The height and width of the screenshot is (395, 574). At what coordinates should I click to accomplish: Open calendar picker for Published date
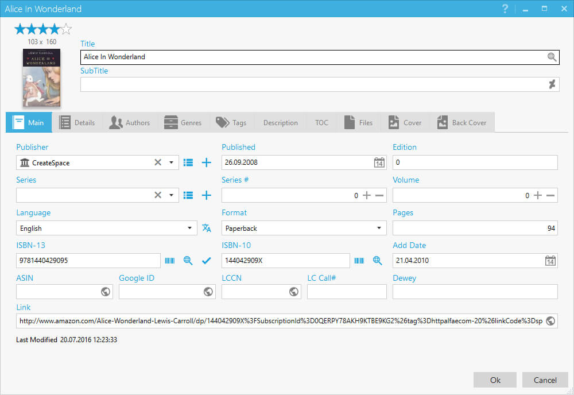coord(379,163)
